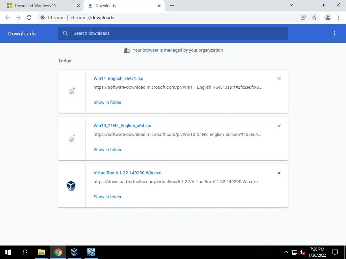Click the Downloads page title

coord(22,33)
